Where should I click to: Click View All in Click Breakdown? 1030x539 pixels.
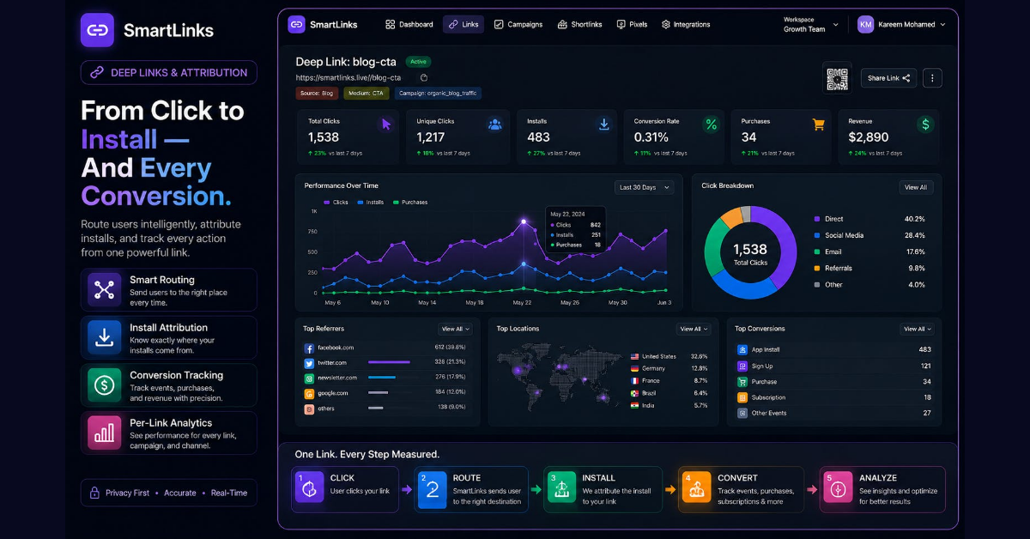(916, 187)
